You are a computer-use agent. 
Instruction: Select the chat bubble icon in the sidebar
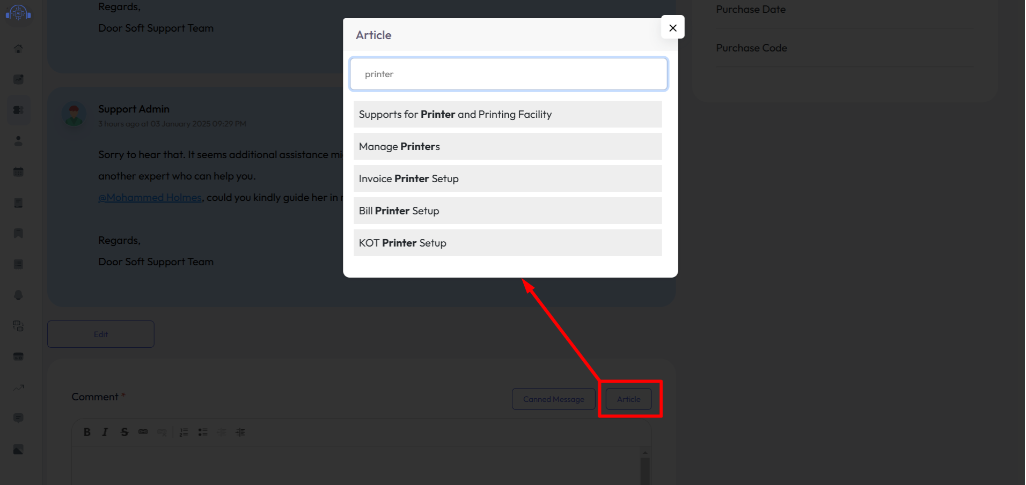coord(18,418)
